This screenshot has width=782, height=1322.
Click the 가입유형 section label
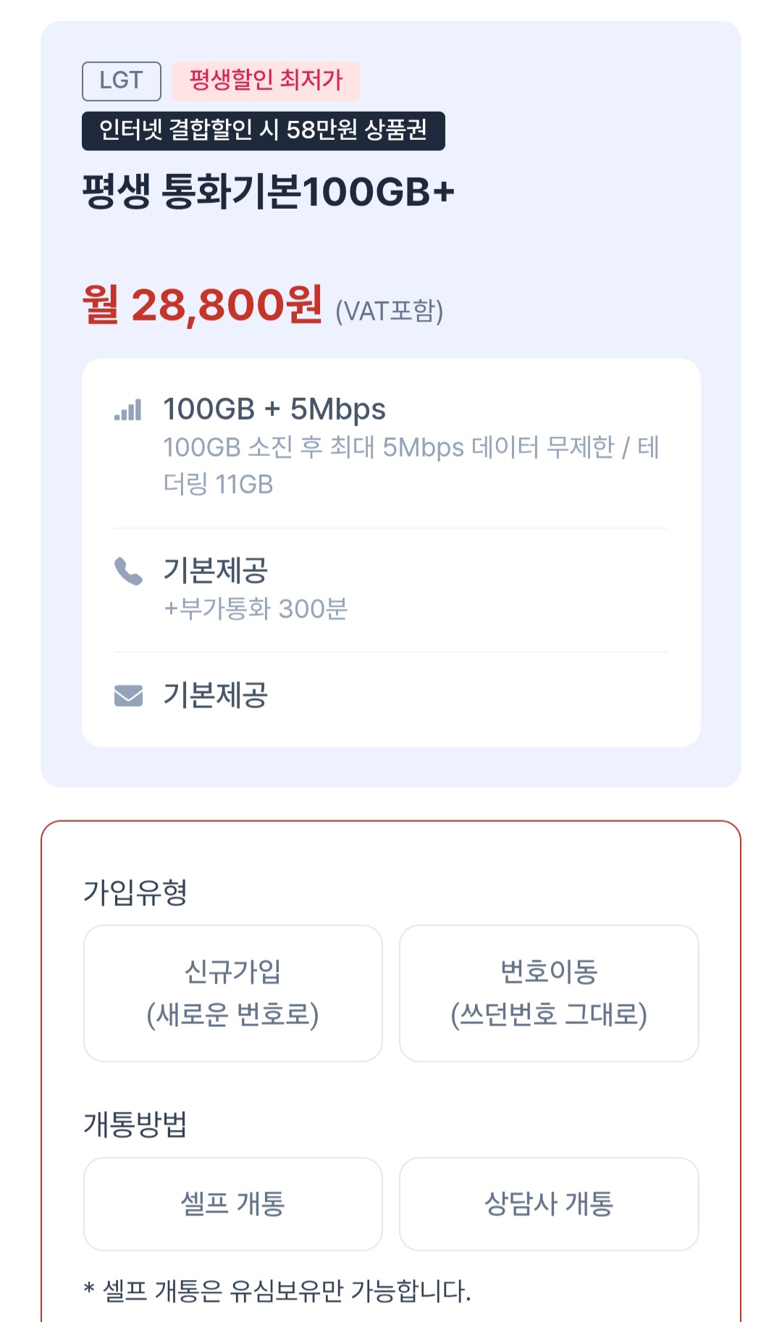tap(135, 892)
